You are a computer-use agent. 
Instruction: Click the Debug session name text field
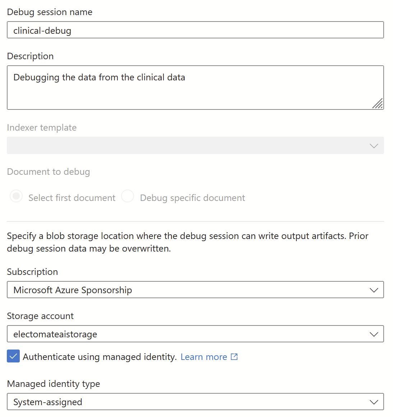[x=195, y=30]
